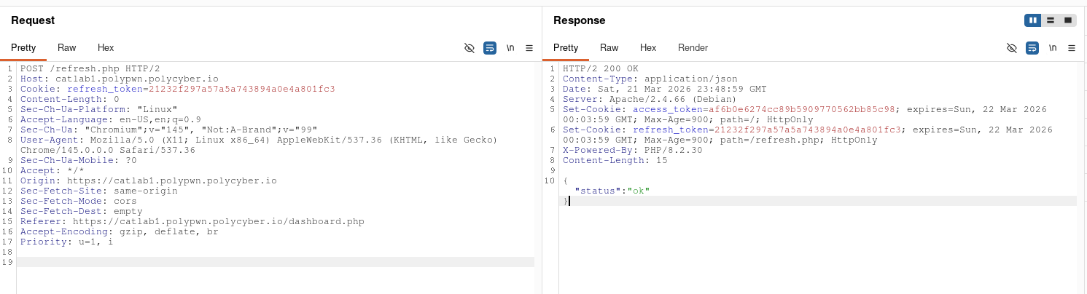Click the "status":"ok" JSON body line
Screen dimensions: 1087x294
pyautogui.click(x=612, y=191)
